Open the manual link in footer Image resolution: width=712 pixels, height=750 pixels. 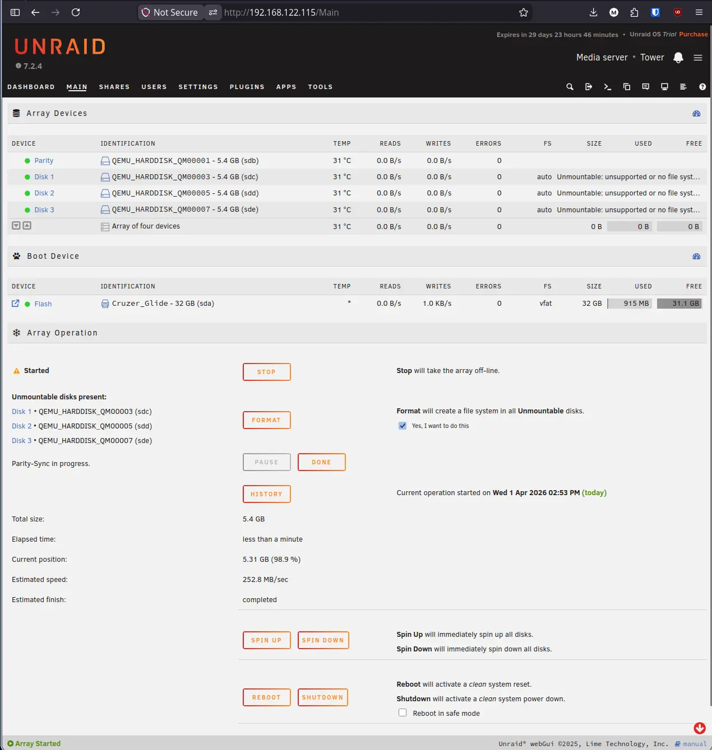[691, 744]
